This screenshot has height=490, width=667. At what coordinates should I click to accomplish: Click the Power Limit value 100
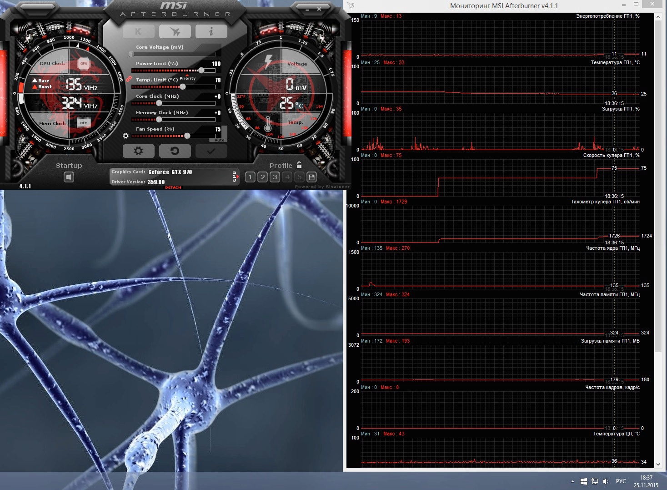tap(216, 64)
